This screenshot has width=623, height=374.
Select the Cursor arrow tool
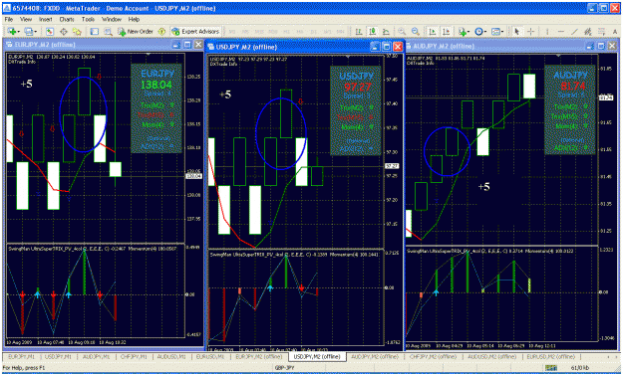[516, 31]
